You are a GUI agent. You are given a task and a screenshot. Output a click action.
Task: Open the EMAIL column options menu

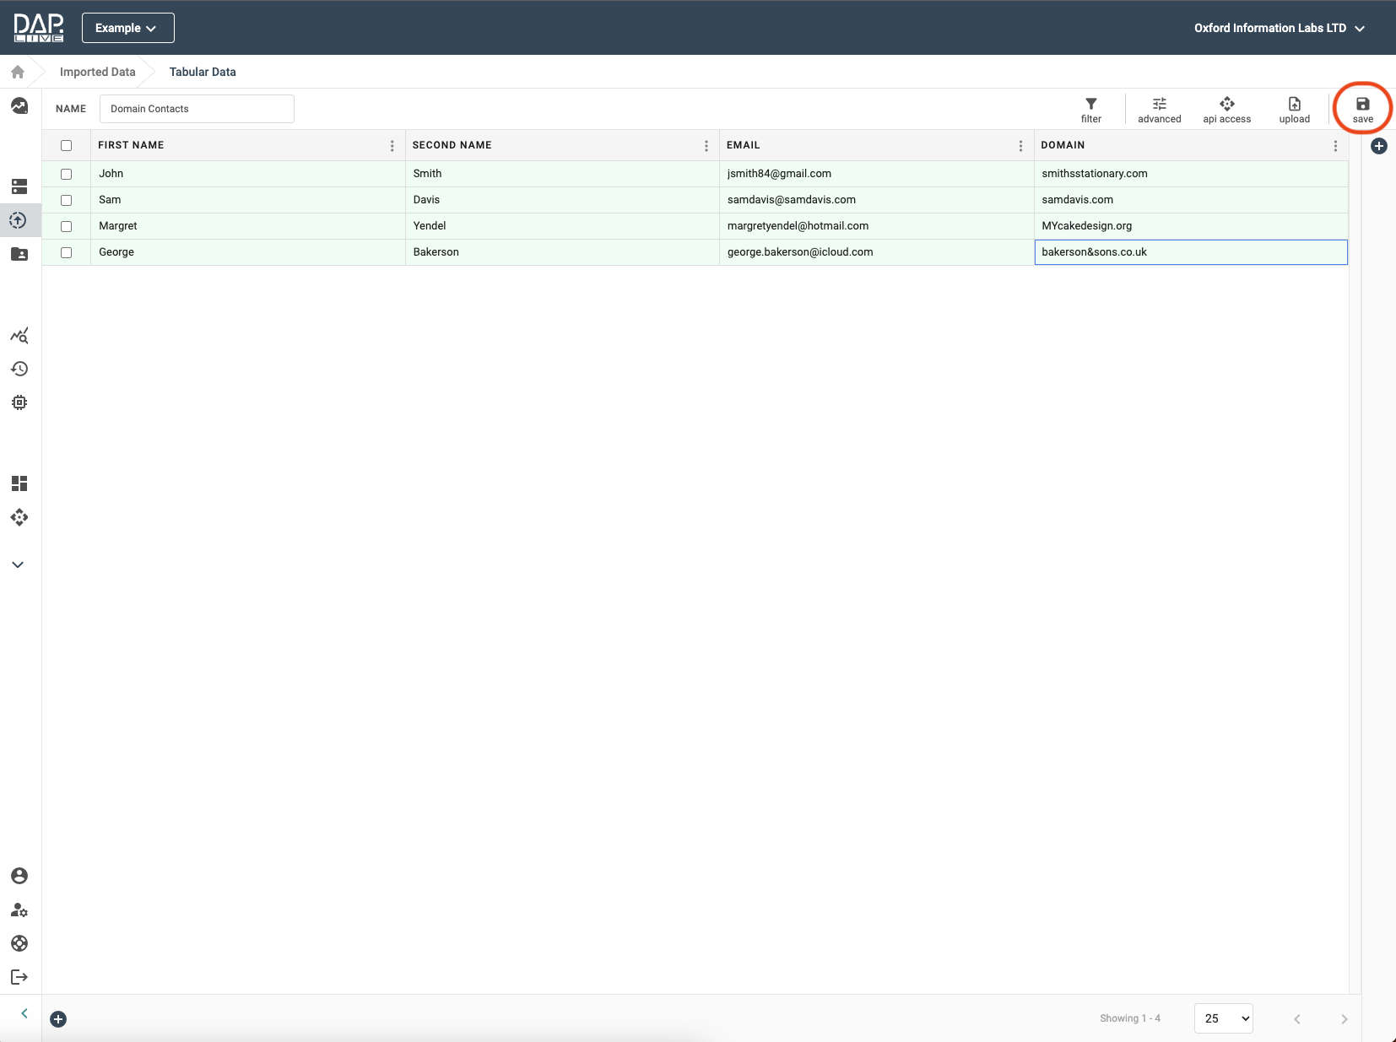pyautogui.click(x=1020, y=146)
